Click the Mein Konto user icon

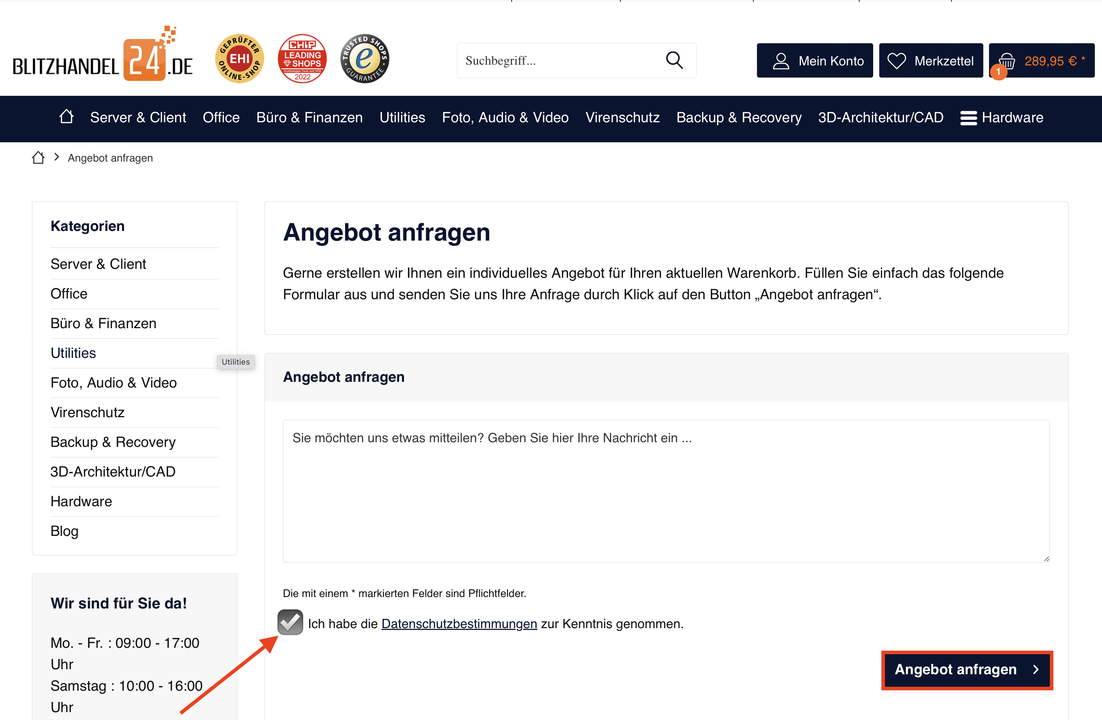click(781, 60)
